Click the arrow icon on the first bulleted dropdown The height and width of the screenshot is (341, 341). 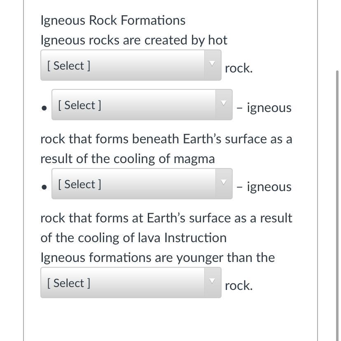(223, 104)
